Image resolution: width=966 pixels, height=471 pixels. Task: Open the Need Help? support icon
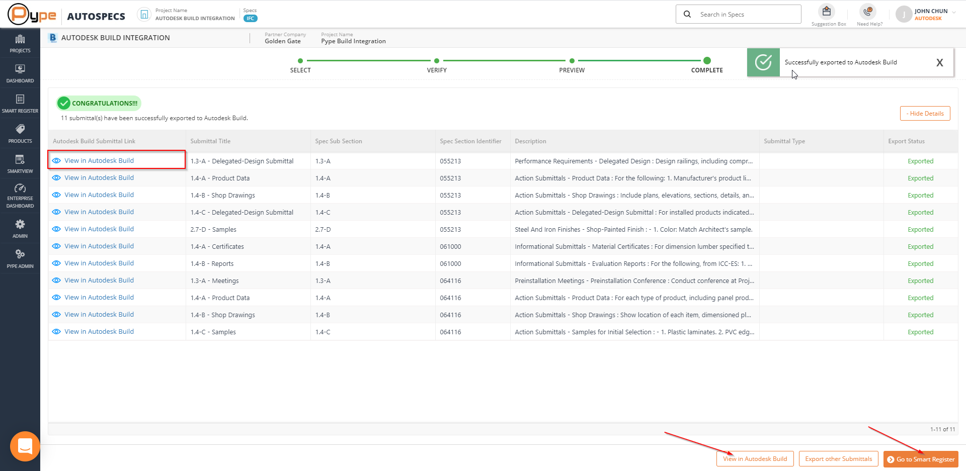[868, 12]
